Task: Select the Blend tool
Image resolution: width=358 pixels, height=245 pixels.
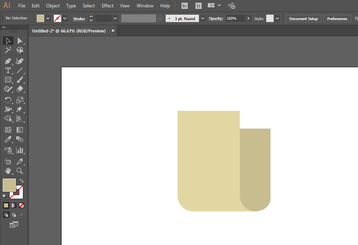Action: [x=20, y=139]
